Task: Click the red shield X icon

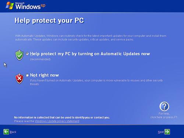Action: 20,78
